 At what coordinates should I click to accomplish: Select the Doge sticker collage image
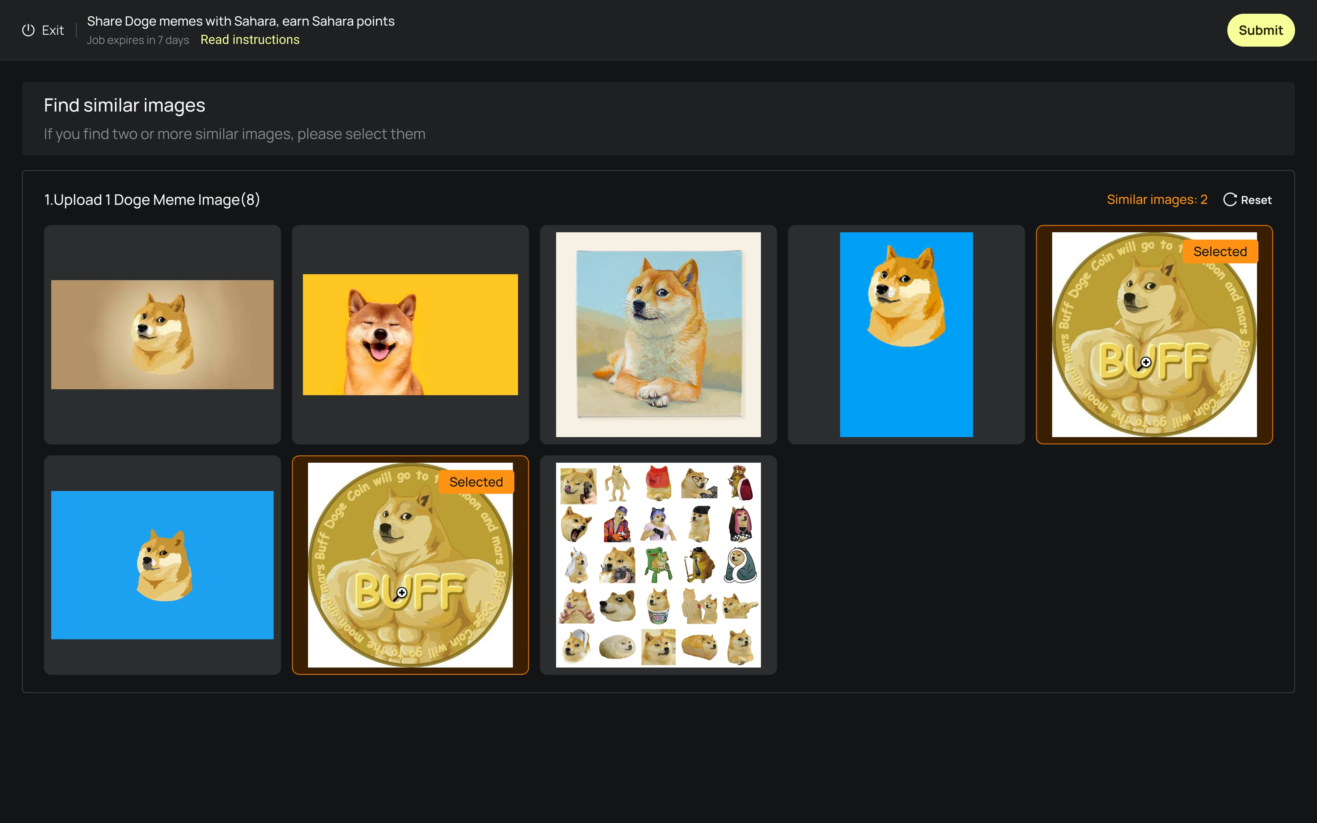(x=658, y=565)
